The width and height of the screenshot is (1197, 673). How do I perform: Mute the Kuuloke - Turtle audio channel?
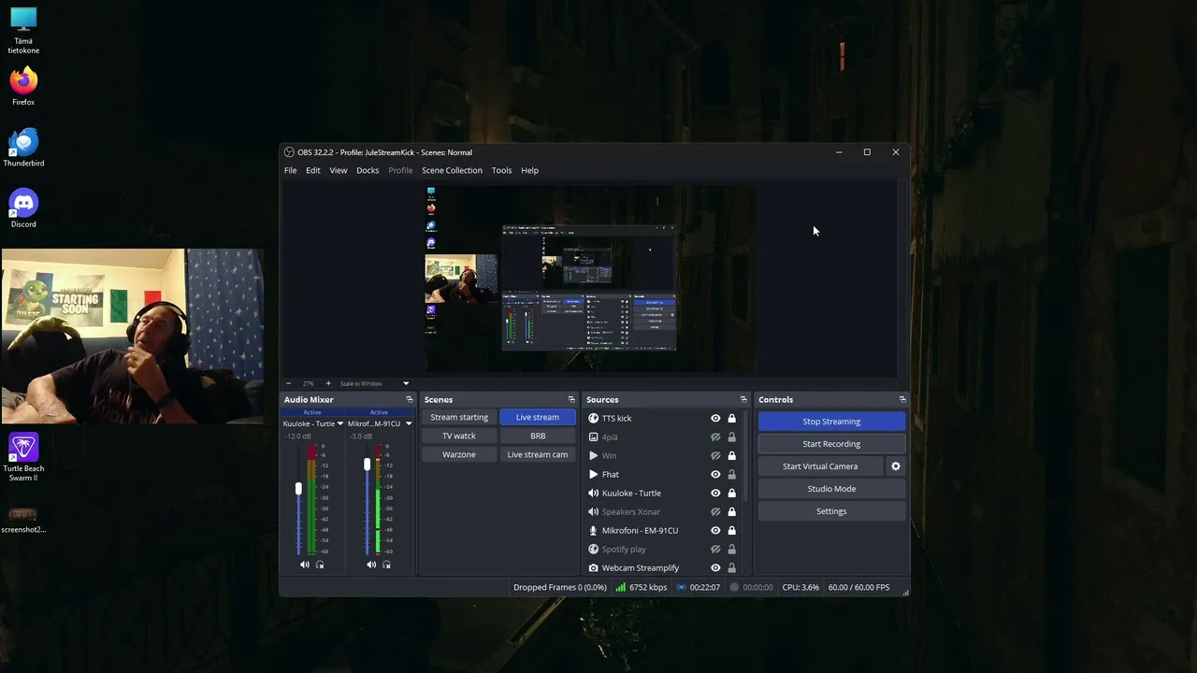[304, 565]
